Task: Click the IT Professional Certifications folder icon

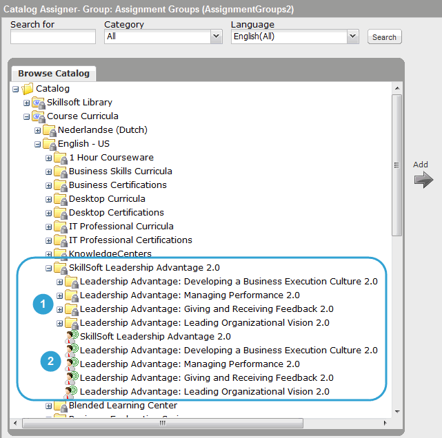Action: [61, 240]
